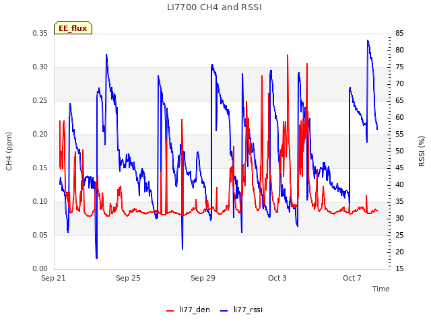The image size is (431, 323).
Task: Click the 0.25 value on CH4 axis
Action: pyautogui.click(x=40, y=100)
